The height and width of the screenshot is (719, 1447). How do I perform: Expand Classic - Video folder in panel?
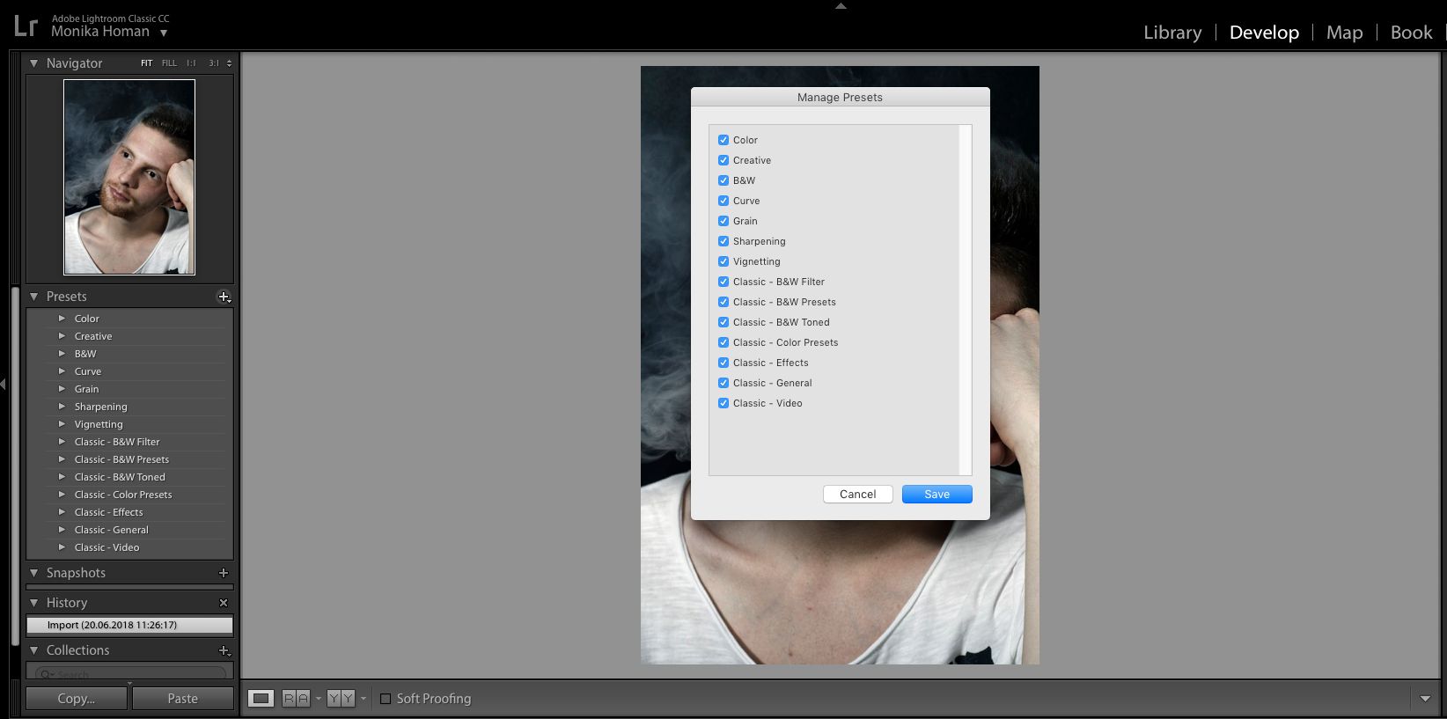(x=62, y=547)
